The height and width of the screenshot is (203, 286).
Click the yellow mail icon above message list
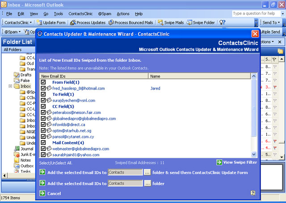point(280,51)
